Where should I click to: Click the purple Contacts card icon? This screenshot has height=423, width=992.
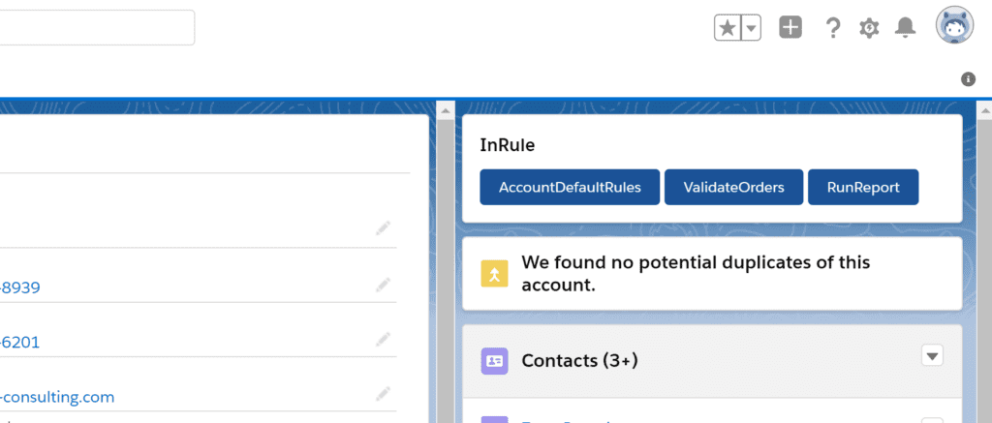[x=494, y=361]
